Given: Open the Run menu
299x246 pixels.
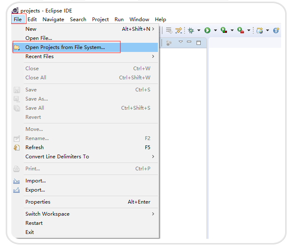Looking at the screenshot, I should [119, 20].
